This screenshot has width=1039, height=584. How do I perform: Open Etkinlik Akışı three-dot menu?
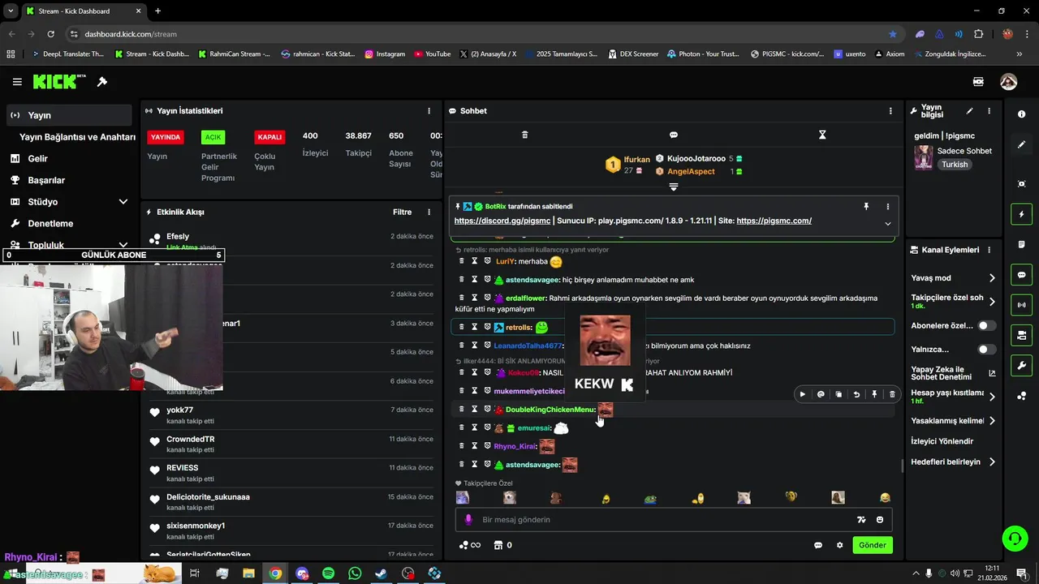429,213
